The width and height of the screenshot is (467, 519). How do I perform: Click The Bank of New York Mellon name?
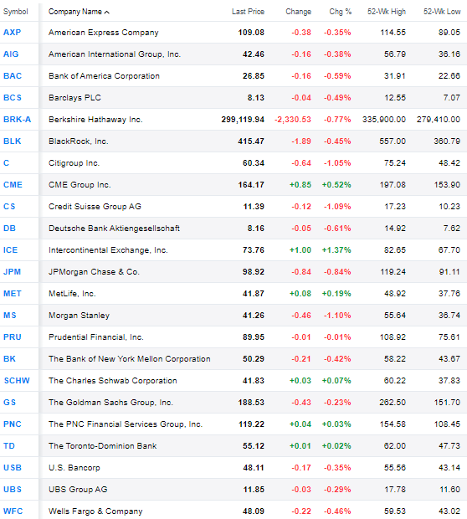coord(130,359)
